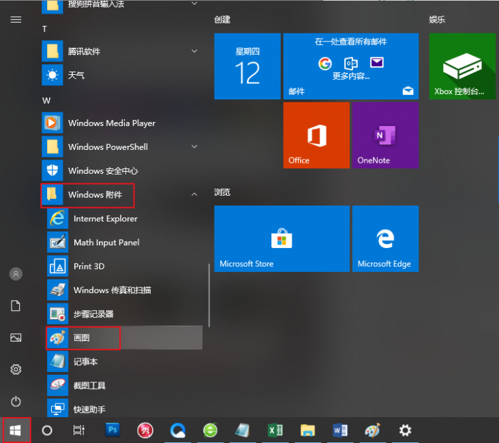Open Task View on the taskbar

pos(78,431)
